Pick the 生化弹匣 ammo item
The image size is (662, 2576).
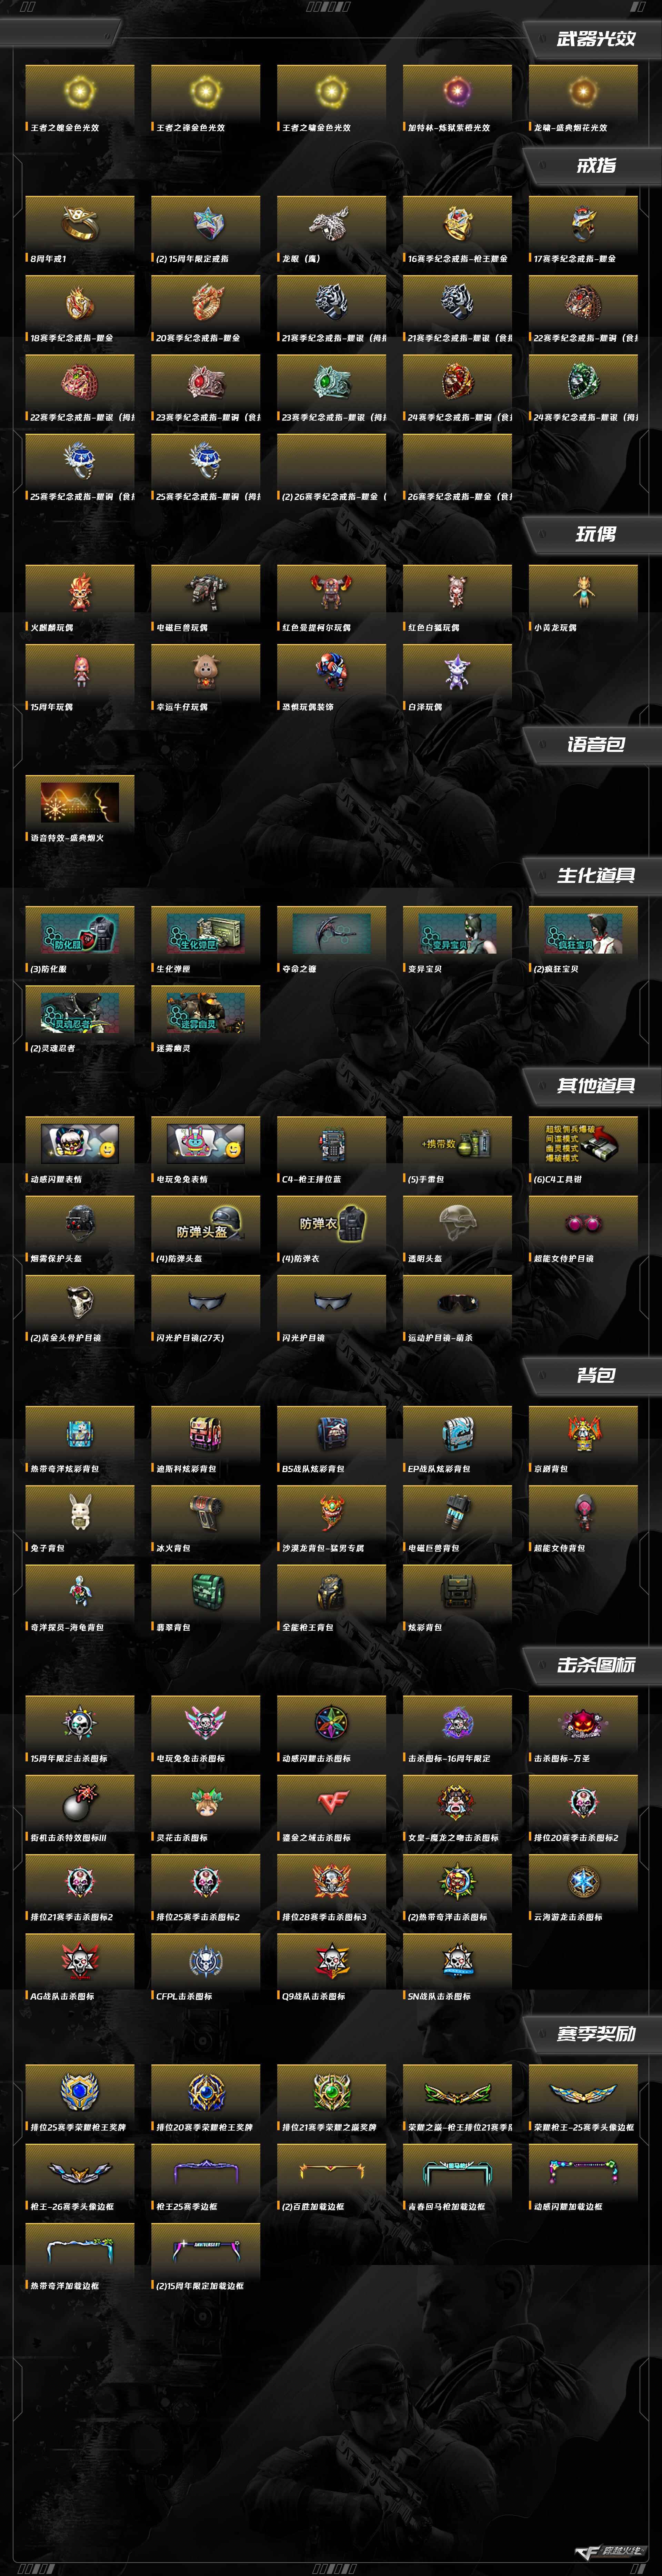click(206, 940)
